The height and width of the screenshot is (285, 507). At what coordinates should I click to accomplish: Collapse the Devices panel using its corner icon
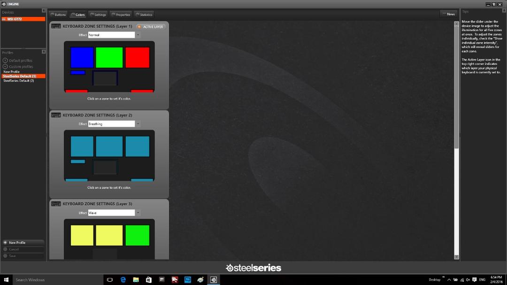[44, 11]
